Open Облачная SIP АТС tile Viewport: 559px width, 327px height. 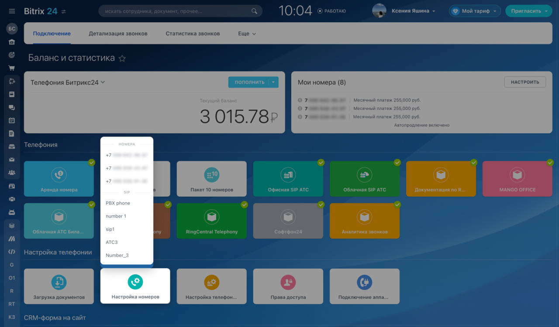[365, 179]
